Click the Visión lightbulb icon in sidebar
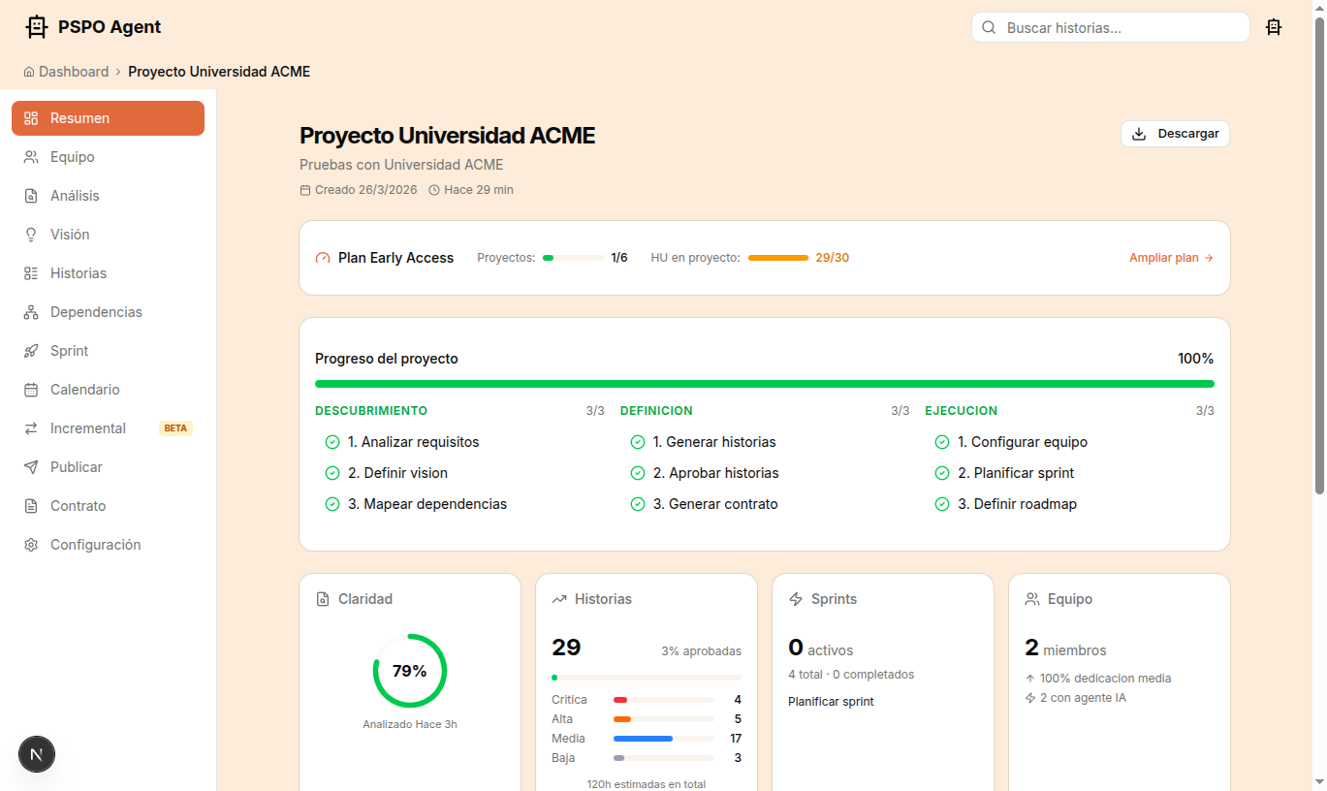Screen dimensions: 1327x791 click(31, 235)
